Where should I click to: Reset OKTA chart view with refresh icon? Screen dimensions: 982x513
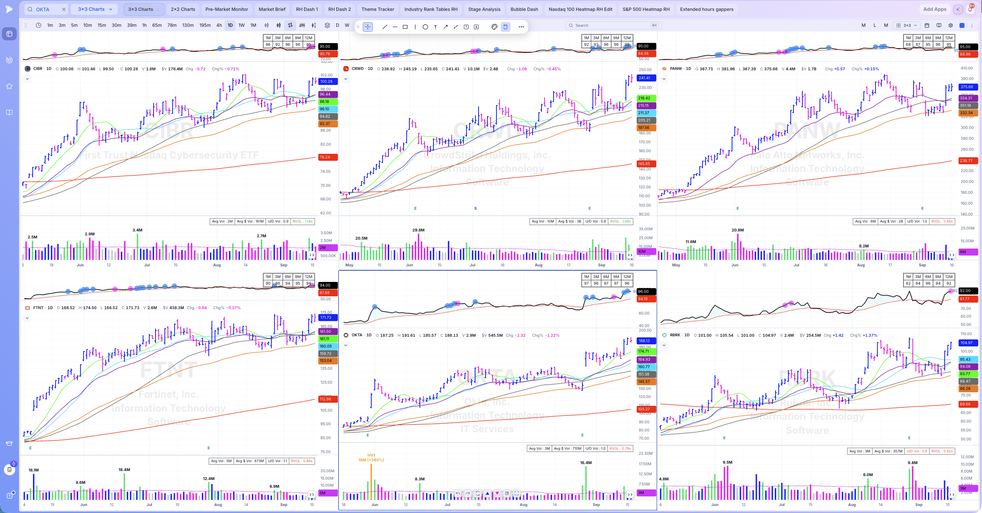[x=478, y=494]
